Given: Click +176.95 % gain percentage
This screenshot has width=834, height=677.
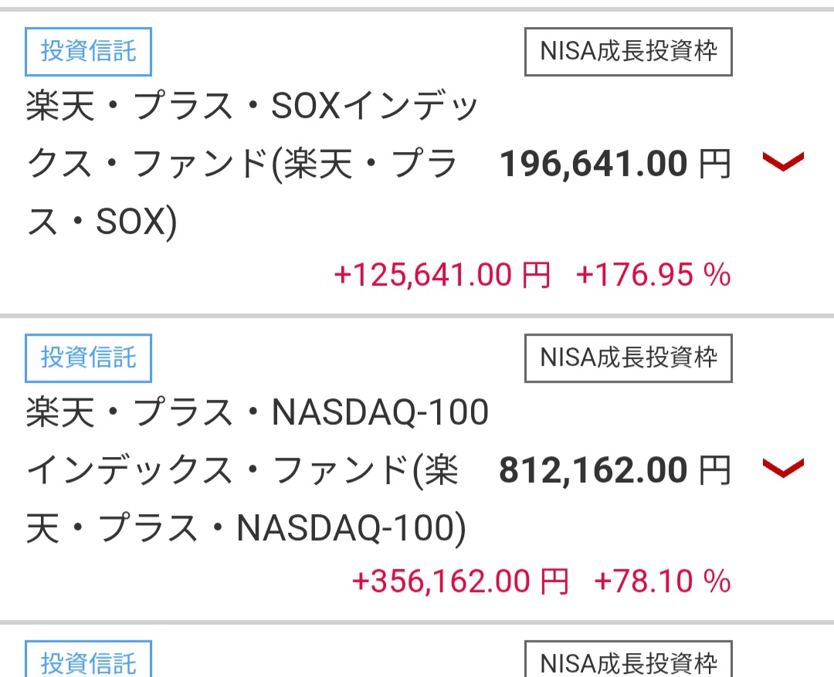Looking at the screenshot, I should pos(653,275).
